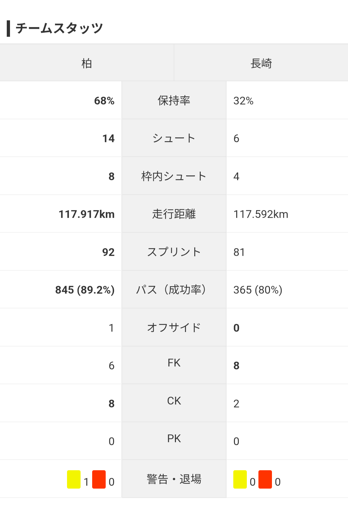Click the 保持率 stat label
The image size is (348, 505).
(x=174, y=101)
